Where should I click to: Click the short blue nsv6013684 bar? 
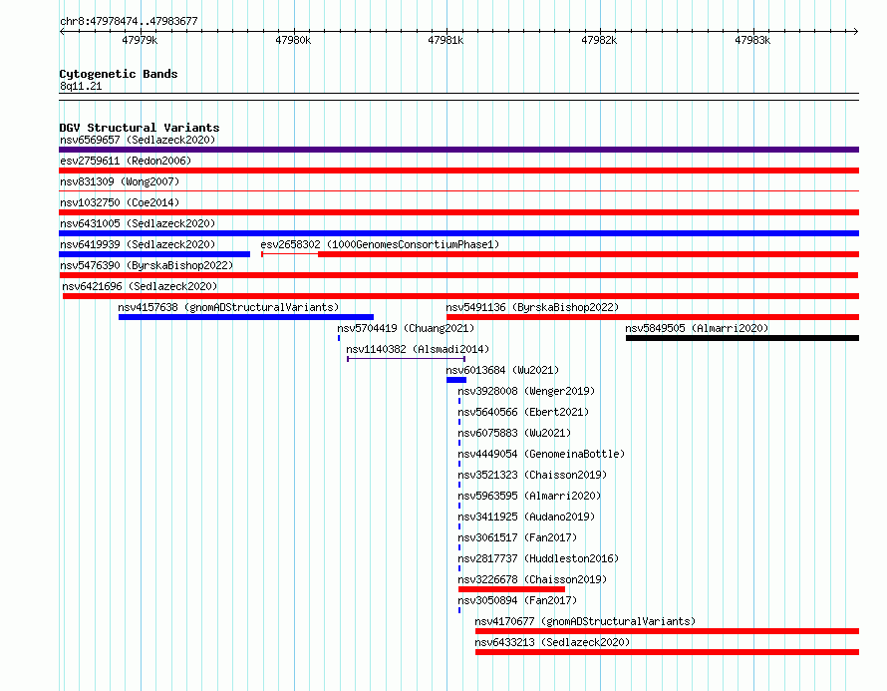tap(456, 380)
